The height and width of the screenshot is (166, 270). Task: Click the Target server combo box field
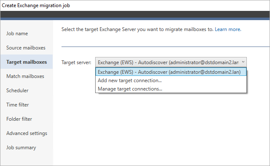[171, 62]
